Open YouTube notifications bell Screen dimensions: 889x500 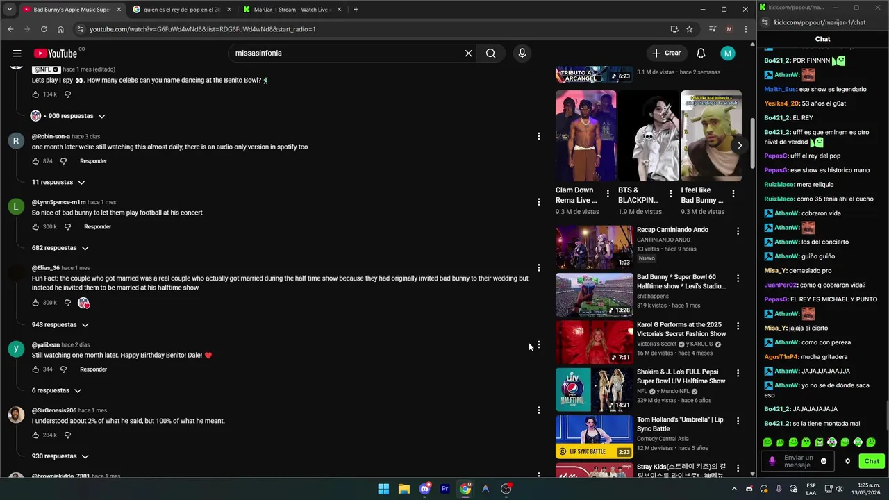(x=701, y=53)
